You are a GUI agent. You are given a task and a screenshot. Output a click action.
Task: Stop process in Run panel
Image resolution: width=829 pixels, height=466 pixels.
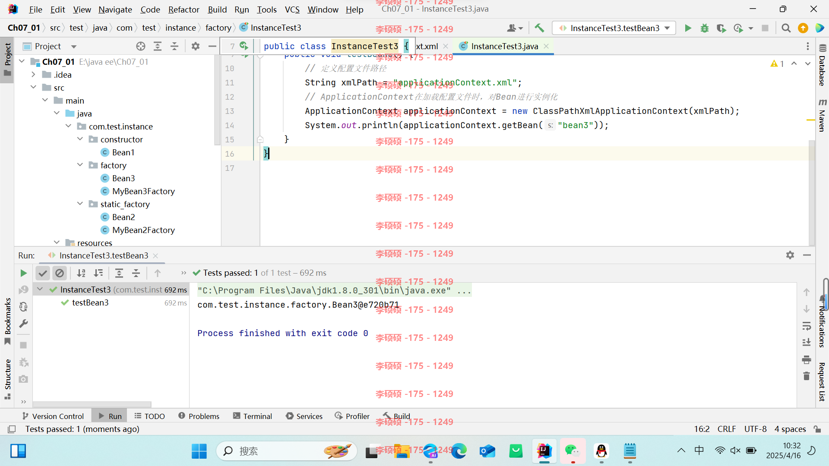[x=23, y=345]
